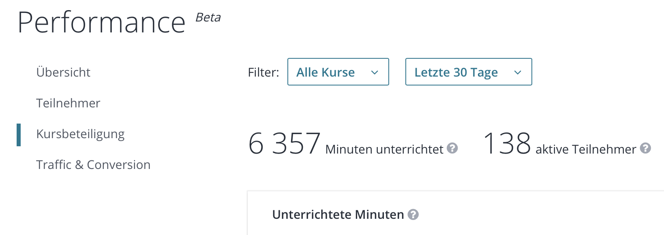Screen dimensions: 664x235
Task: Select Kursbeteiligung in the sidebar
Action: coord(80,134)
